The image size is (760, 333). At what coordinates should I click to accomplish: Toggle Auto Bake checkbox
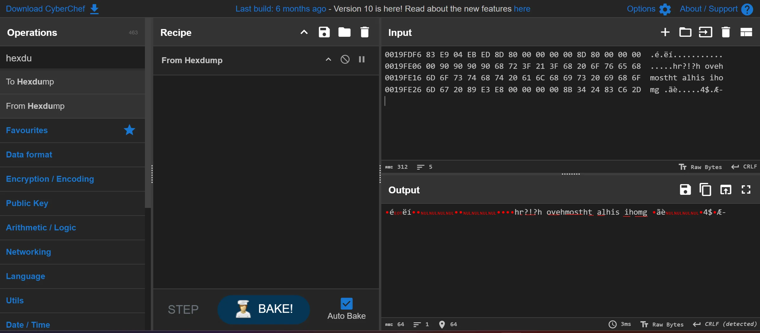(x=346, y=304)
